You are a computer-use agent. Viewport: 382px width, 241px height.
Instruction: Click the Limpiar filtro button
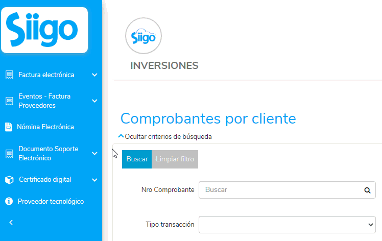(175, 159)
